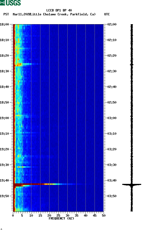The height and width of the screenshot is (232, 143).
Task: Click the large spike on the seismogram trace
Action: point(132,184)
